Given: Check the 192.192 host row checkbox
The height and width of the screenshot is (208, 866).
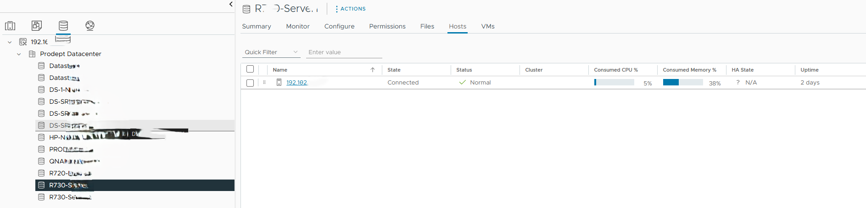Looking at the screenshot, I should click(250, 83).
